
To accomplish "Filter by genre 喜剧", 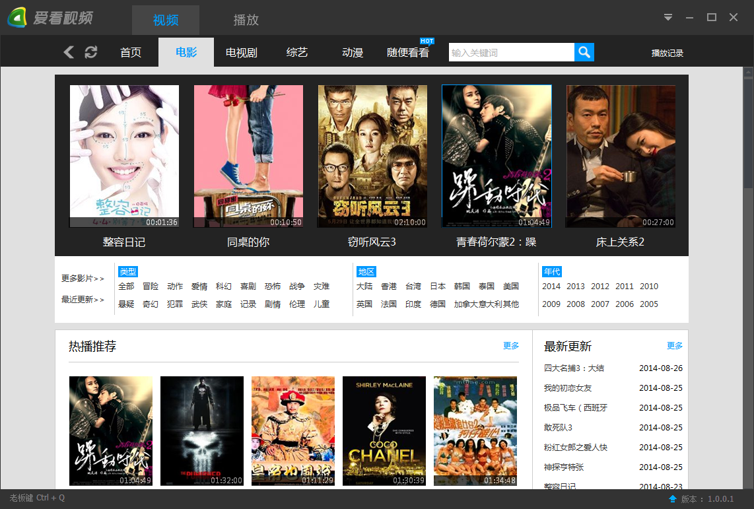I will tap(248, 286).
